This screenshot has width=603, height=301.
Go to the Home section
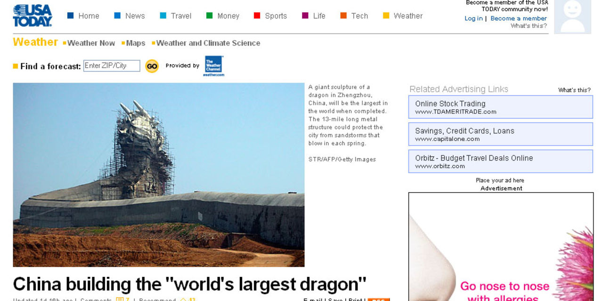tap(89, 16)
